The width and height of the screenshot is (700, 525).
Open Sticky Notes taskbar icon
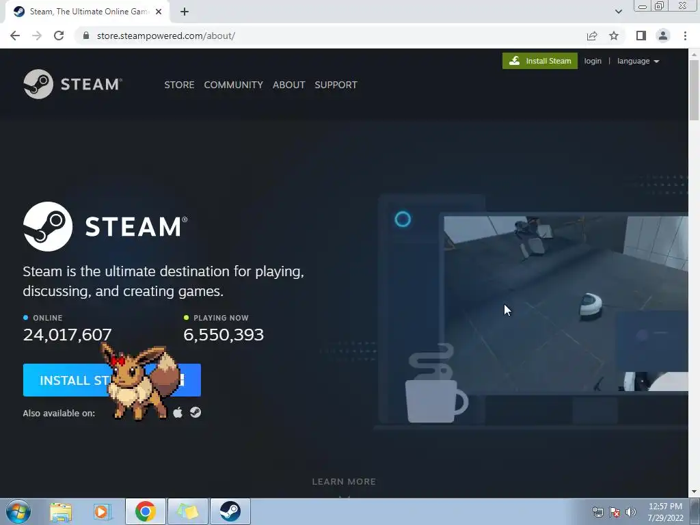(x=187, y=511)
